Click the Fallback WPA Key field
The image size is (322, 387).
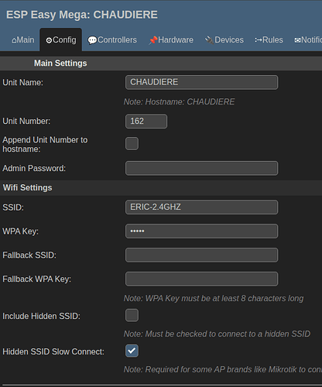coord(201,279)
